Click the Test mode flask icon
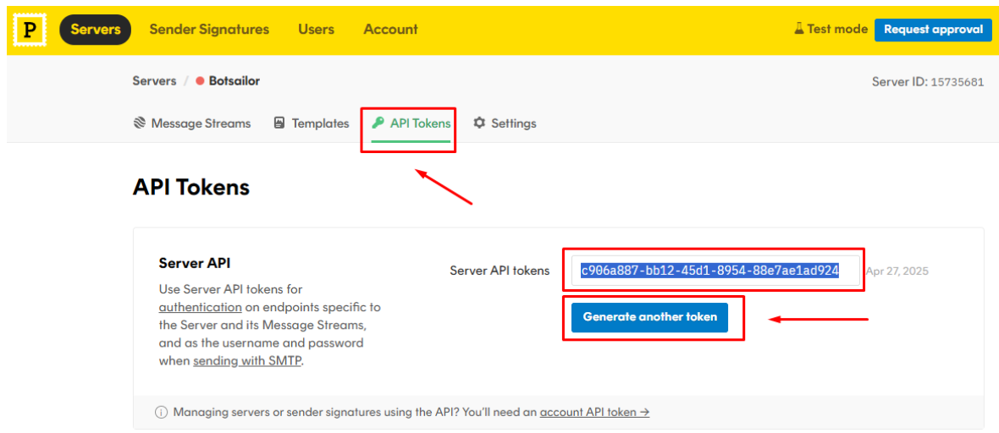Image resolution: width=999 pixels, height=433 pixels. pos(799,29)
